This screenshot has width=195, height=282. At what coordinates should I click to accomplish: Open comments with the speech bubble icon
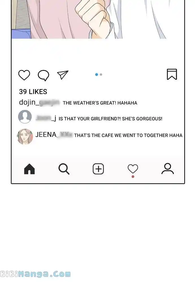[44, 75]
